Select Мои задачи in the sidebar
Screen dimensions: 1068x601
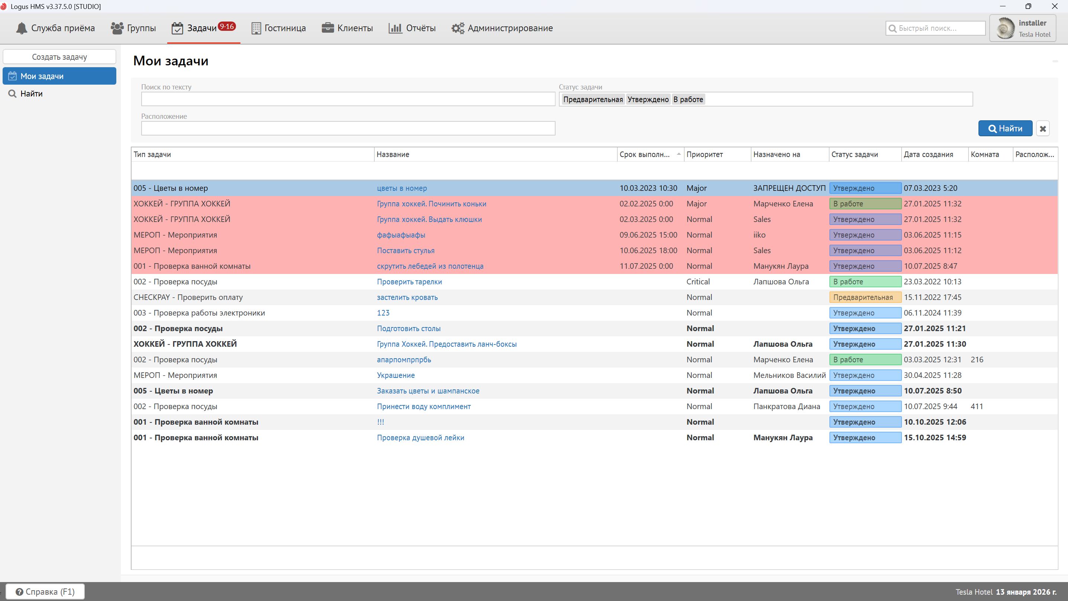[x=59, y=76]
